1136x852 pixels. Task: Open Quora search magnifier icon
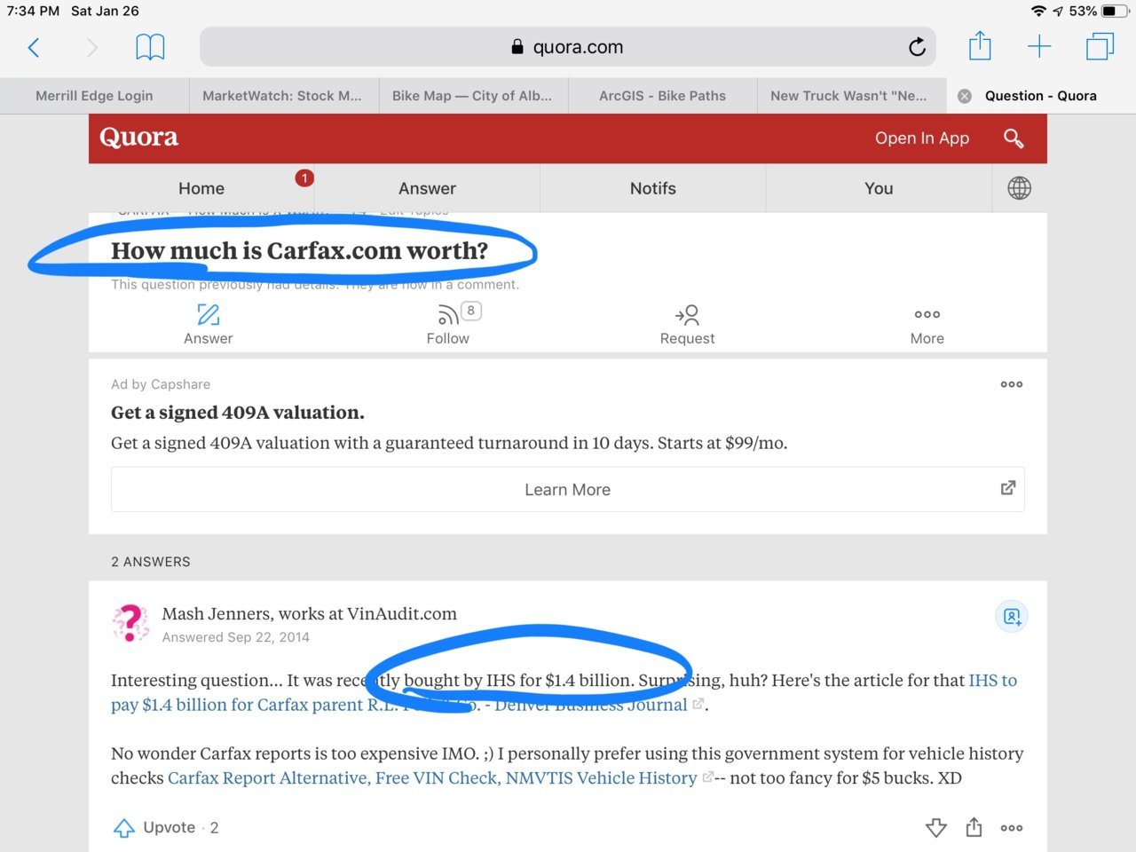coord(1014,138)
